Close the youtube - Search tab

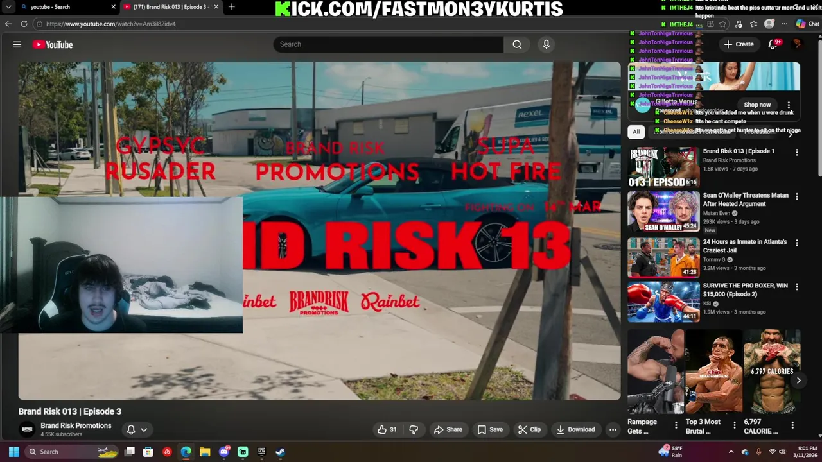click(113, 7)
